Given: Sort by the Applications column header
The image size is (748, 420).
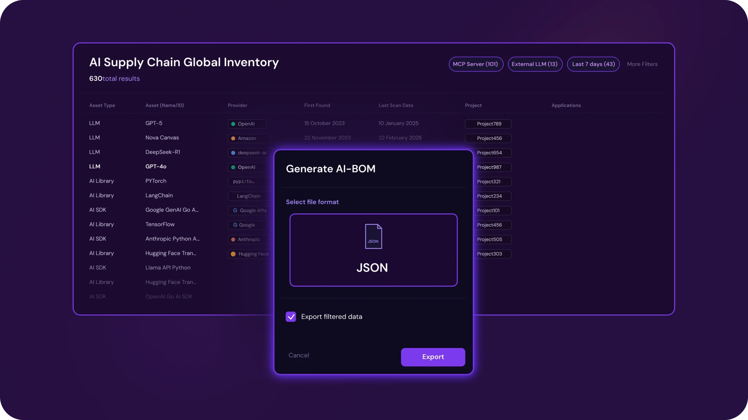Looking at the screenshot, I should (x=566, y=105).
